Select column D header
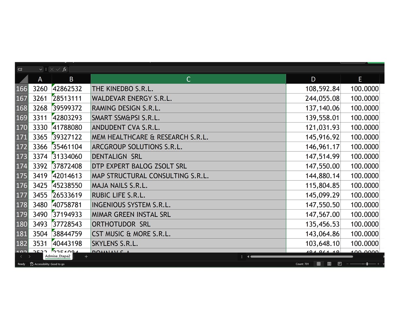 click(x=313, y=79)
